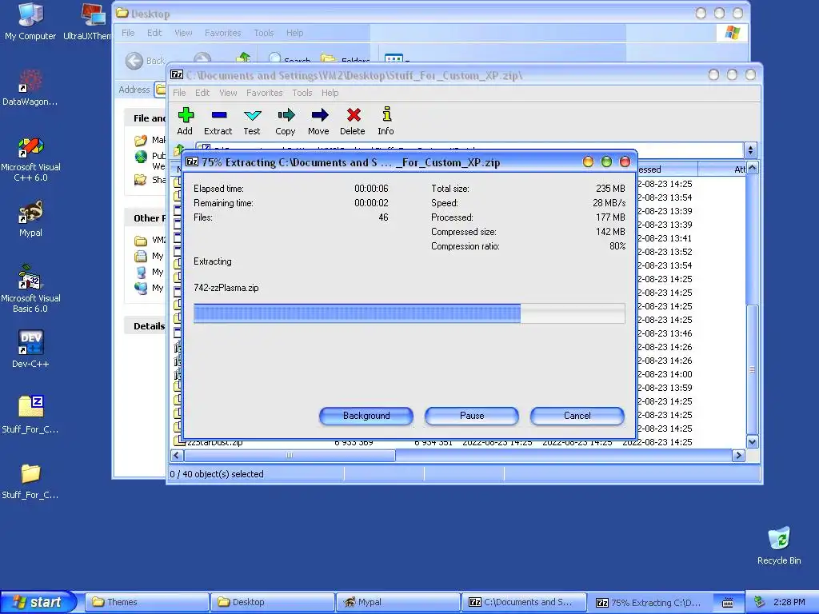819x614 pixels.
Task: Click the Copy tool in 7-Zip toolbar
Action: tap(286, 122)
